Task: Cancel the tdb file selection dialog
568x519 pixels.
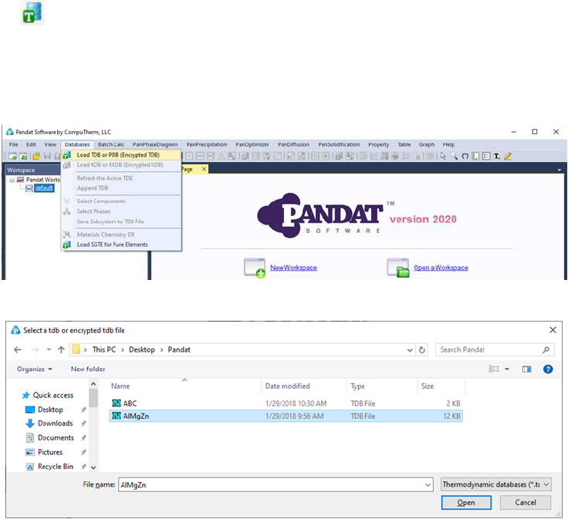Action: 526,503
